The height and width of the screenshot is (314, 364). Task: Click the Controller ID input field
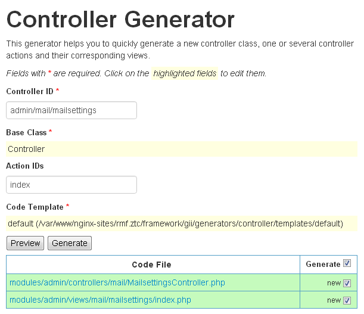(71, 110)
